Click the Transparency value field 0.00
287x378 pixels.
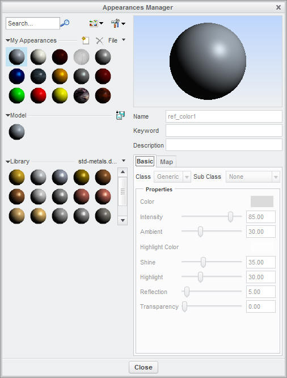(261, 306)
